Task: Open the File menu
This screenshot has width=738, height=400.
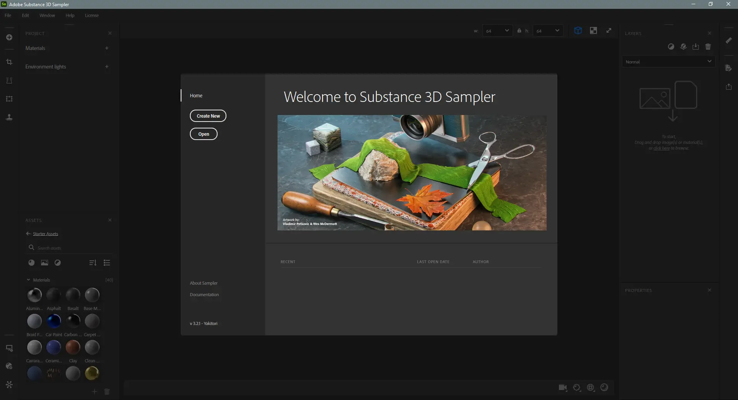Action: (x=8, y=15)
